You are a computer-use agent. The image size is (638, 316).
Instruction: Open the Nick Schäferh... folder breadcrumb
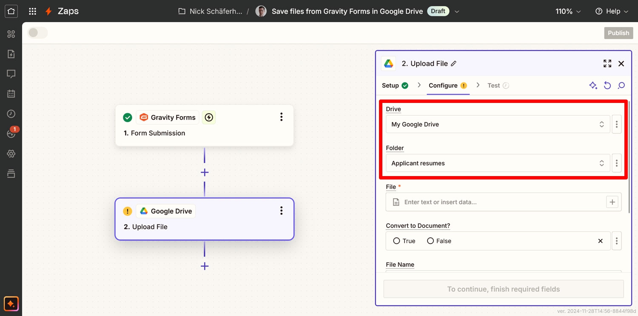click(210, 11)
